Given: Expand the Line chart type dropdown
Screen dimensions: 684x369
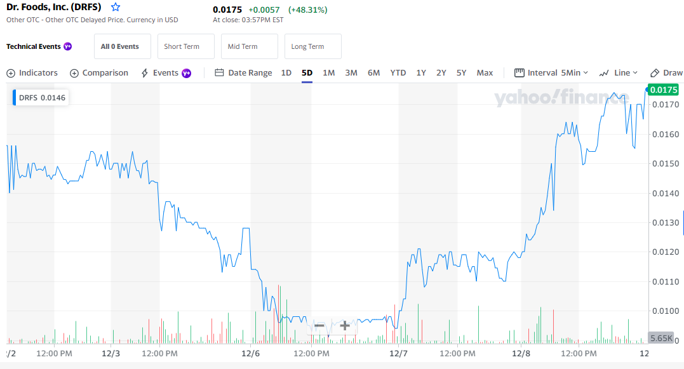Looking at the screenshot, I should pos(619,73).
